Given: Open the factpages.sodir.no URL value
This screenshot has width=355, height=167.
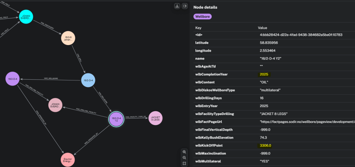Looking at the screenshot, I should tap(307, 122).
